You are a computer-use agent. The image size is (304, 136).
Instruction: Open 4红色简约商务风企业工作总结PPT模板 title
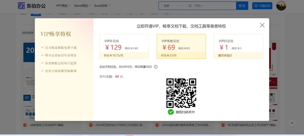coord(252,125)
